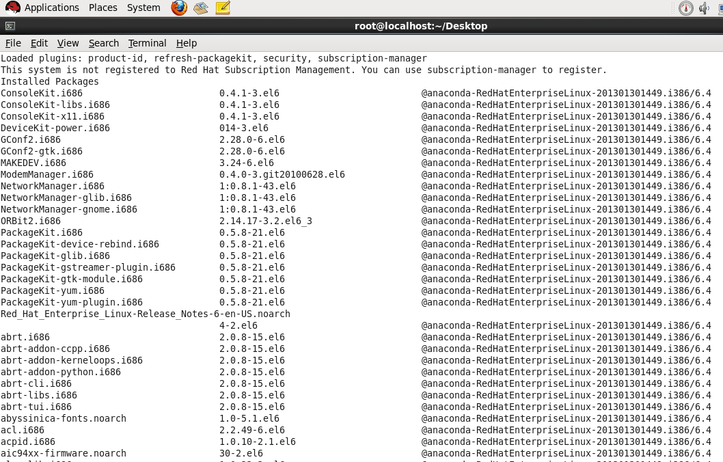
Task: Click the PackageKit-glib.i686 package name
Action: (55, 256)
